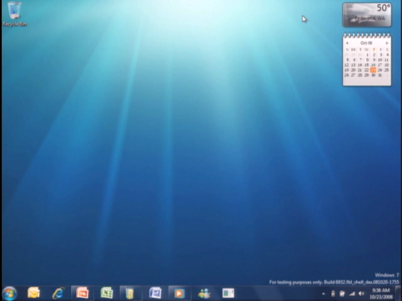The width and height of the screenshot is (402, 301).
Task: Open Internet Explorer from the taskbar
Action: [x=58, y=293]
